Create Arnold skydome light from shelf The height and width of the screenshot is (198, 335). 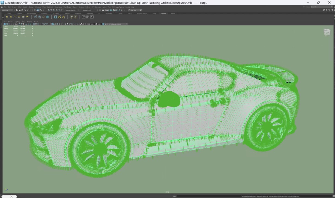19,17
